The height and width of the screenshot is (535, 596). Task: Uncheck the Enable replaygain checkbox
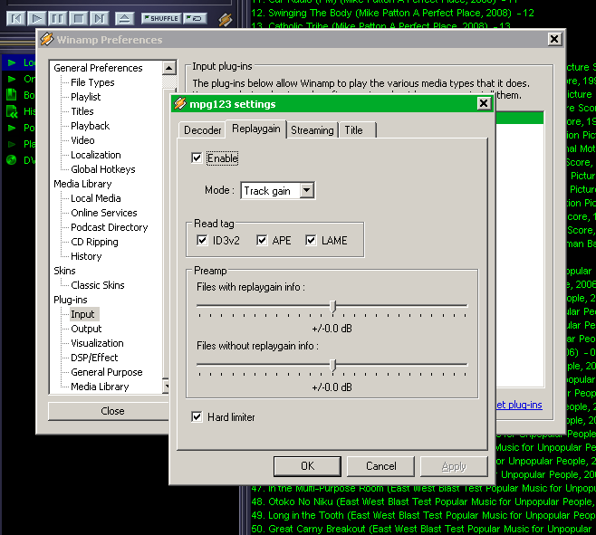coord(197,158)
